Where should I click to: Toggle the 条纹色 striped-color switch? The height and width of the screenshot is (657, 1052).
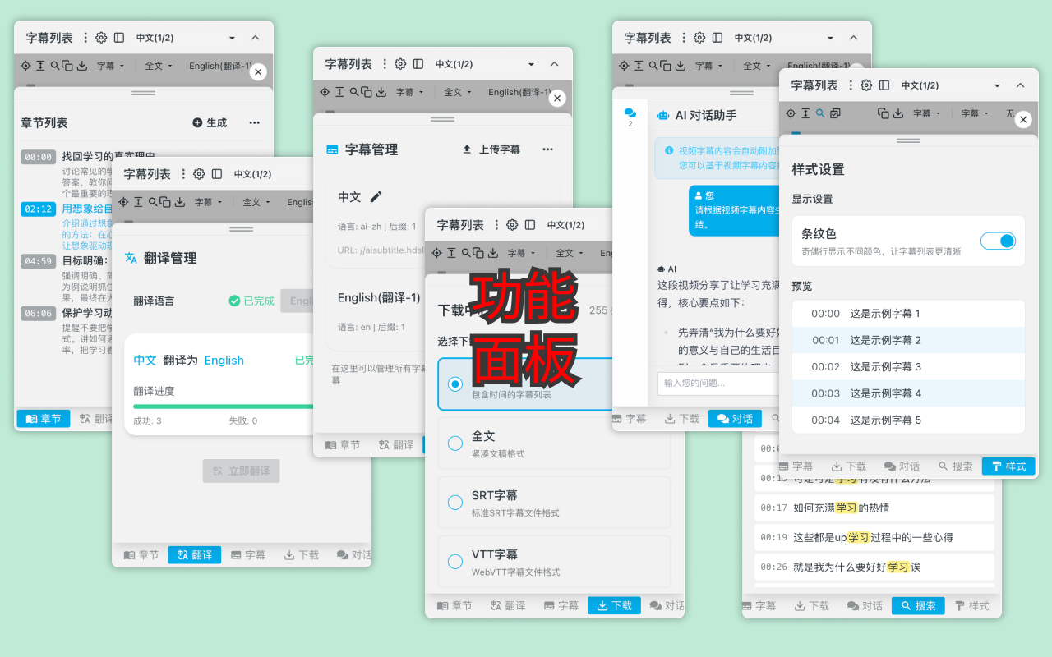pyautogui.click(x=998, y=241)
